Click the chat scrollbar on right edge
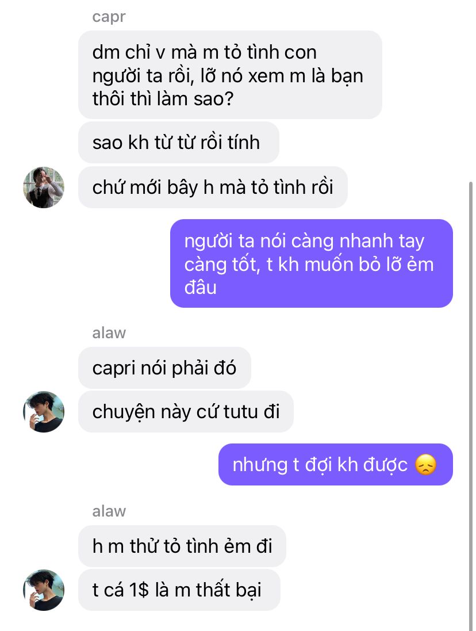Image resolution: width=476 pixels, height=631 pixels. click(471, 407)
